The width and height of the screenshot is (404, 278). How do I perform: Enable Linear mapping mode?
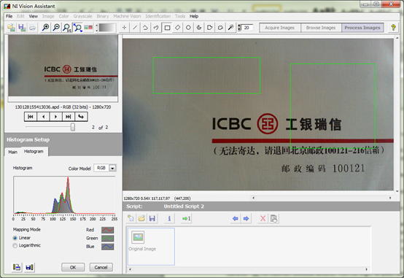(x=15, y=238)
